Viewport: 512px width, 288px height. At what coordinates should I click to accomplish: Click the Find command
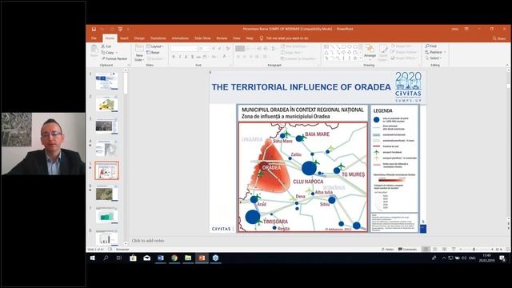coord(430,46)
